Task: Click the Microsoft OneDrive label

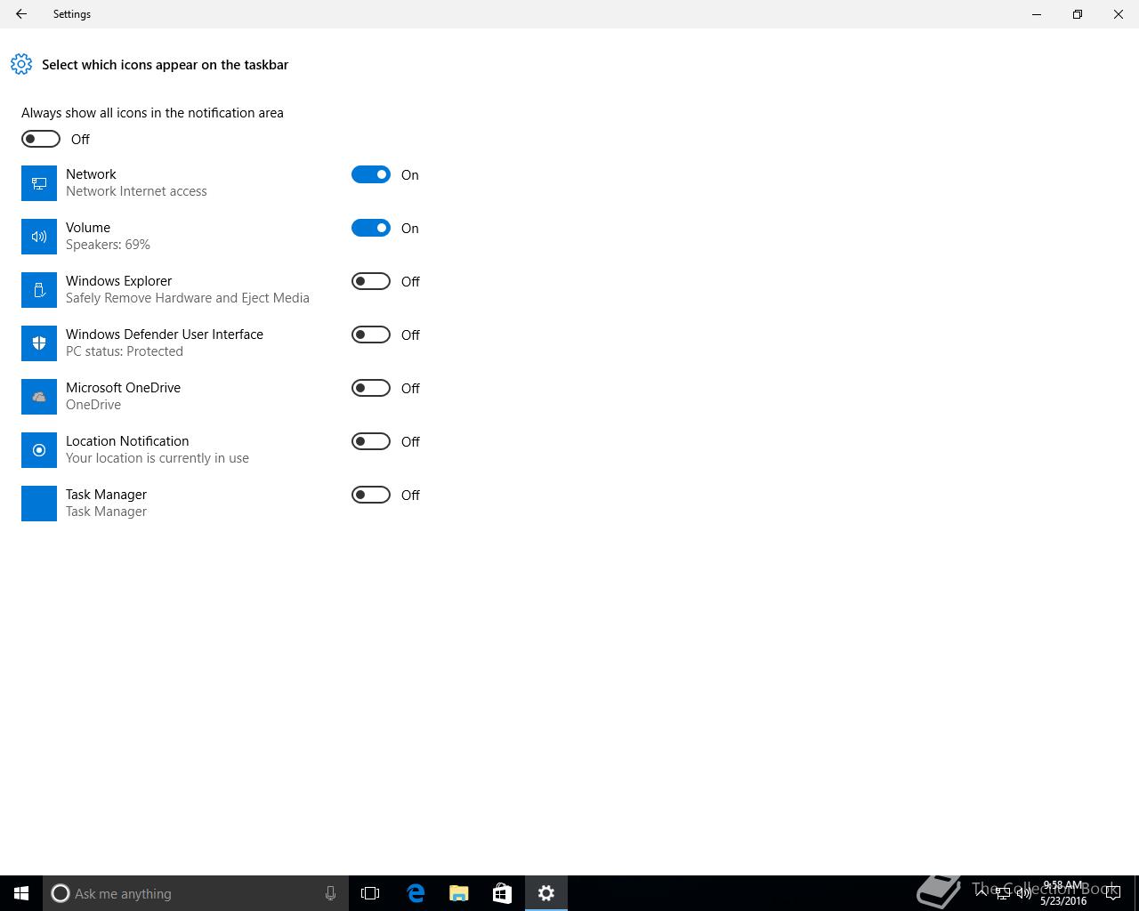Action: click(123, 388)
